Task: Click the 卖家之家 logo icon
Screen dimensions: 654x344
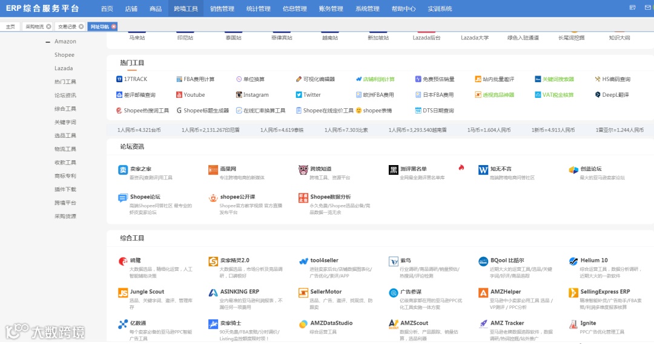Action: click(122, 169)
